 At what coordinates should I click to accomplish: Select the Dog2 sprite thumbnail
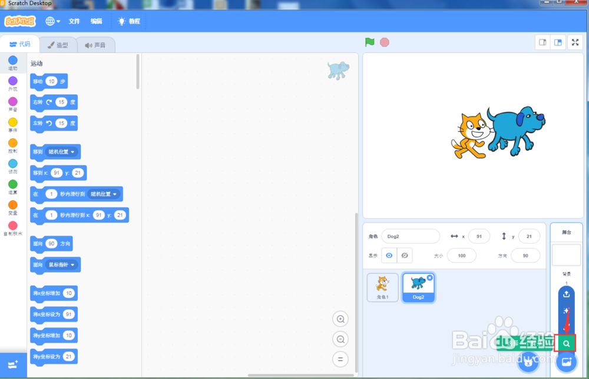click(418, 287)
